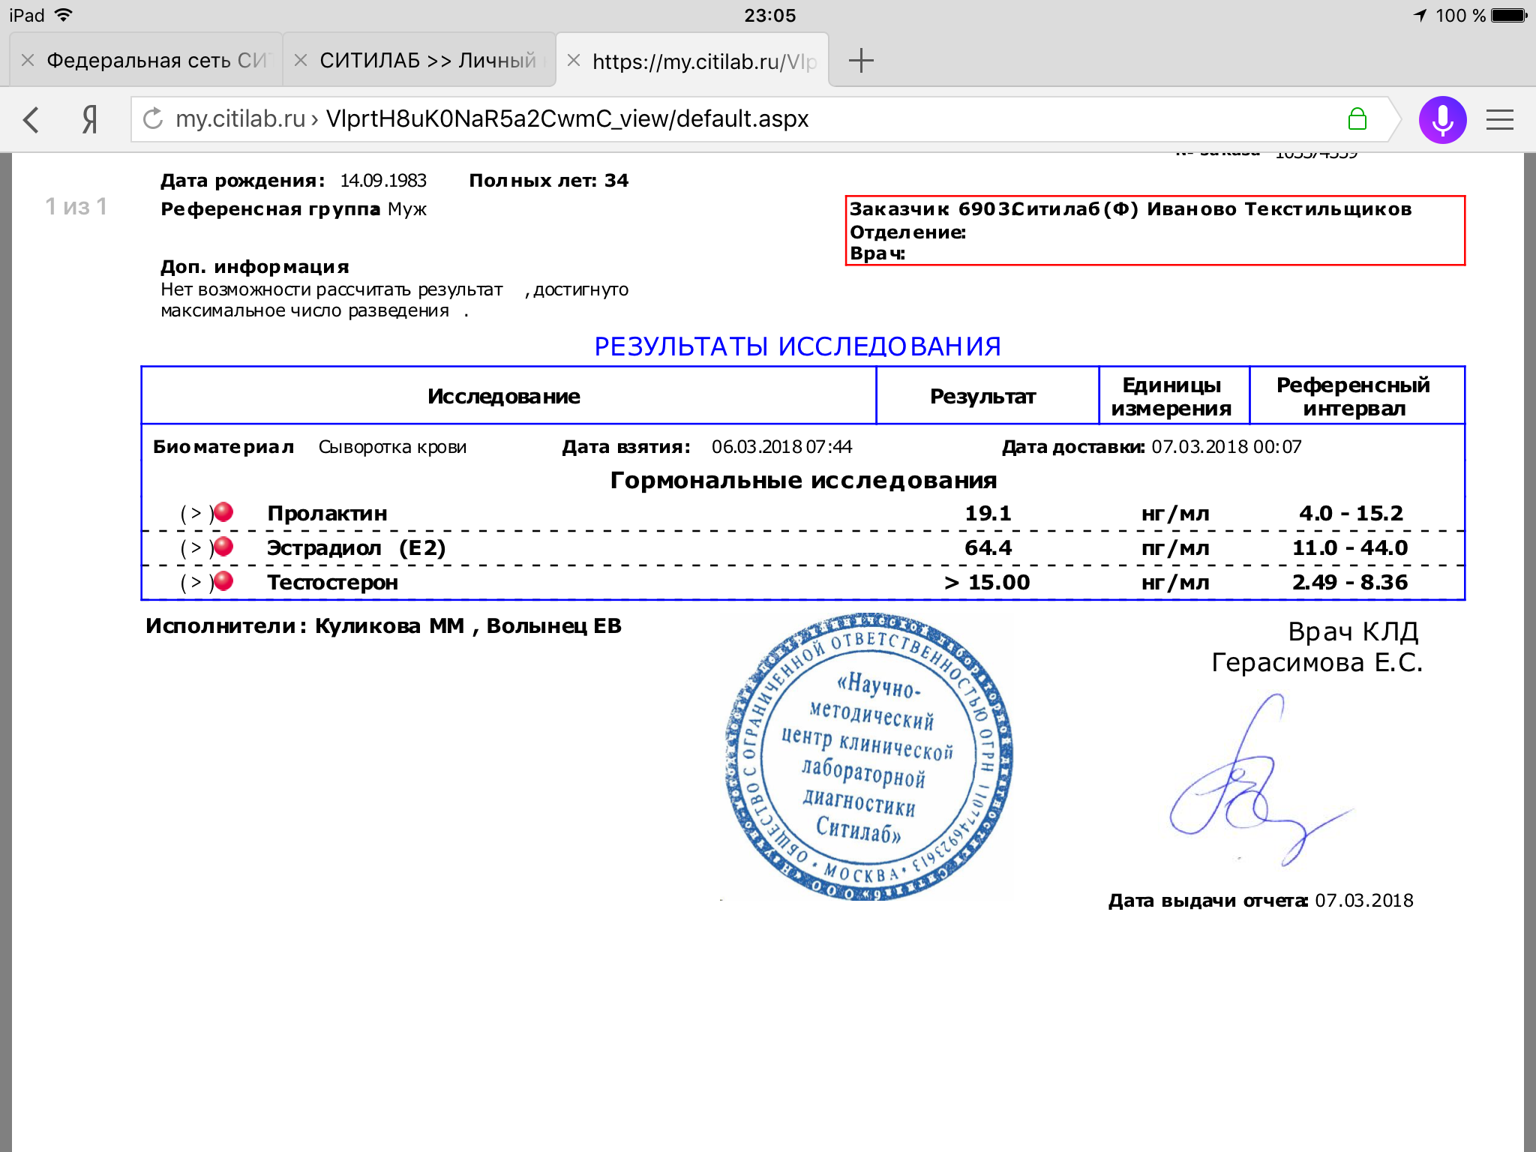Switch to СИТИЛАБ >> Личный tab
Screen dimensions: 1536x1152
click(x=427, y=61)
